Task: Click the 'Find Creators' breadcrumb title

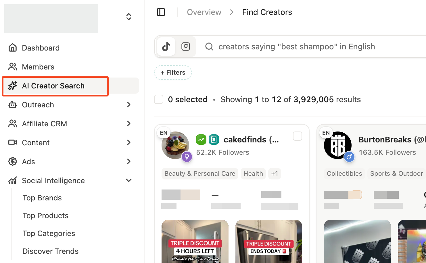Action: pyautogui.click(x=267, y=12)
